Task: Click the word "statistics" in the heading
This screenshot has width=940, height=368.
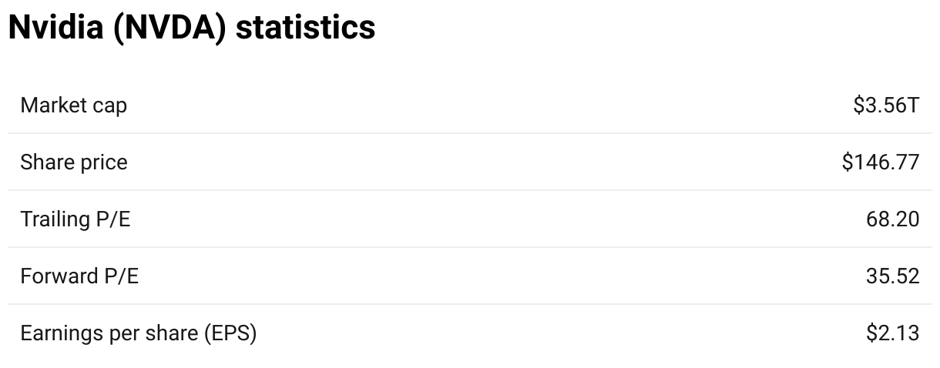Action: [x=305, y=28]
